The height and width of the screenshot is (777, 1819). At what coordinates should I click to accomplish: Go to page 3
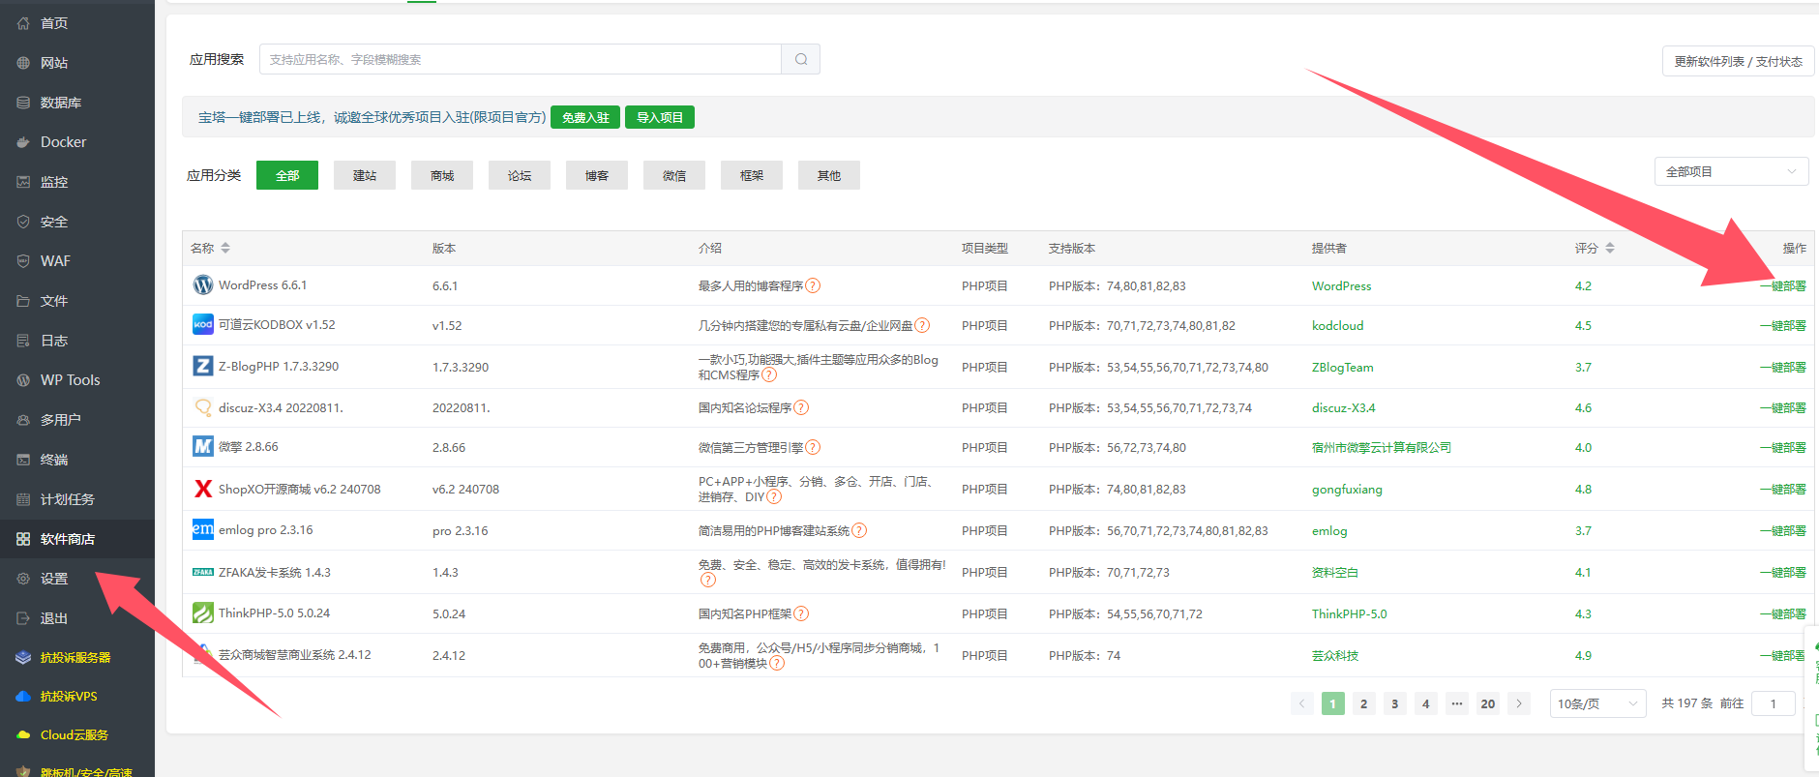(x=1394, y=703)
